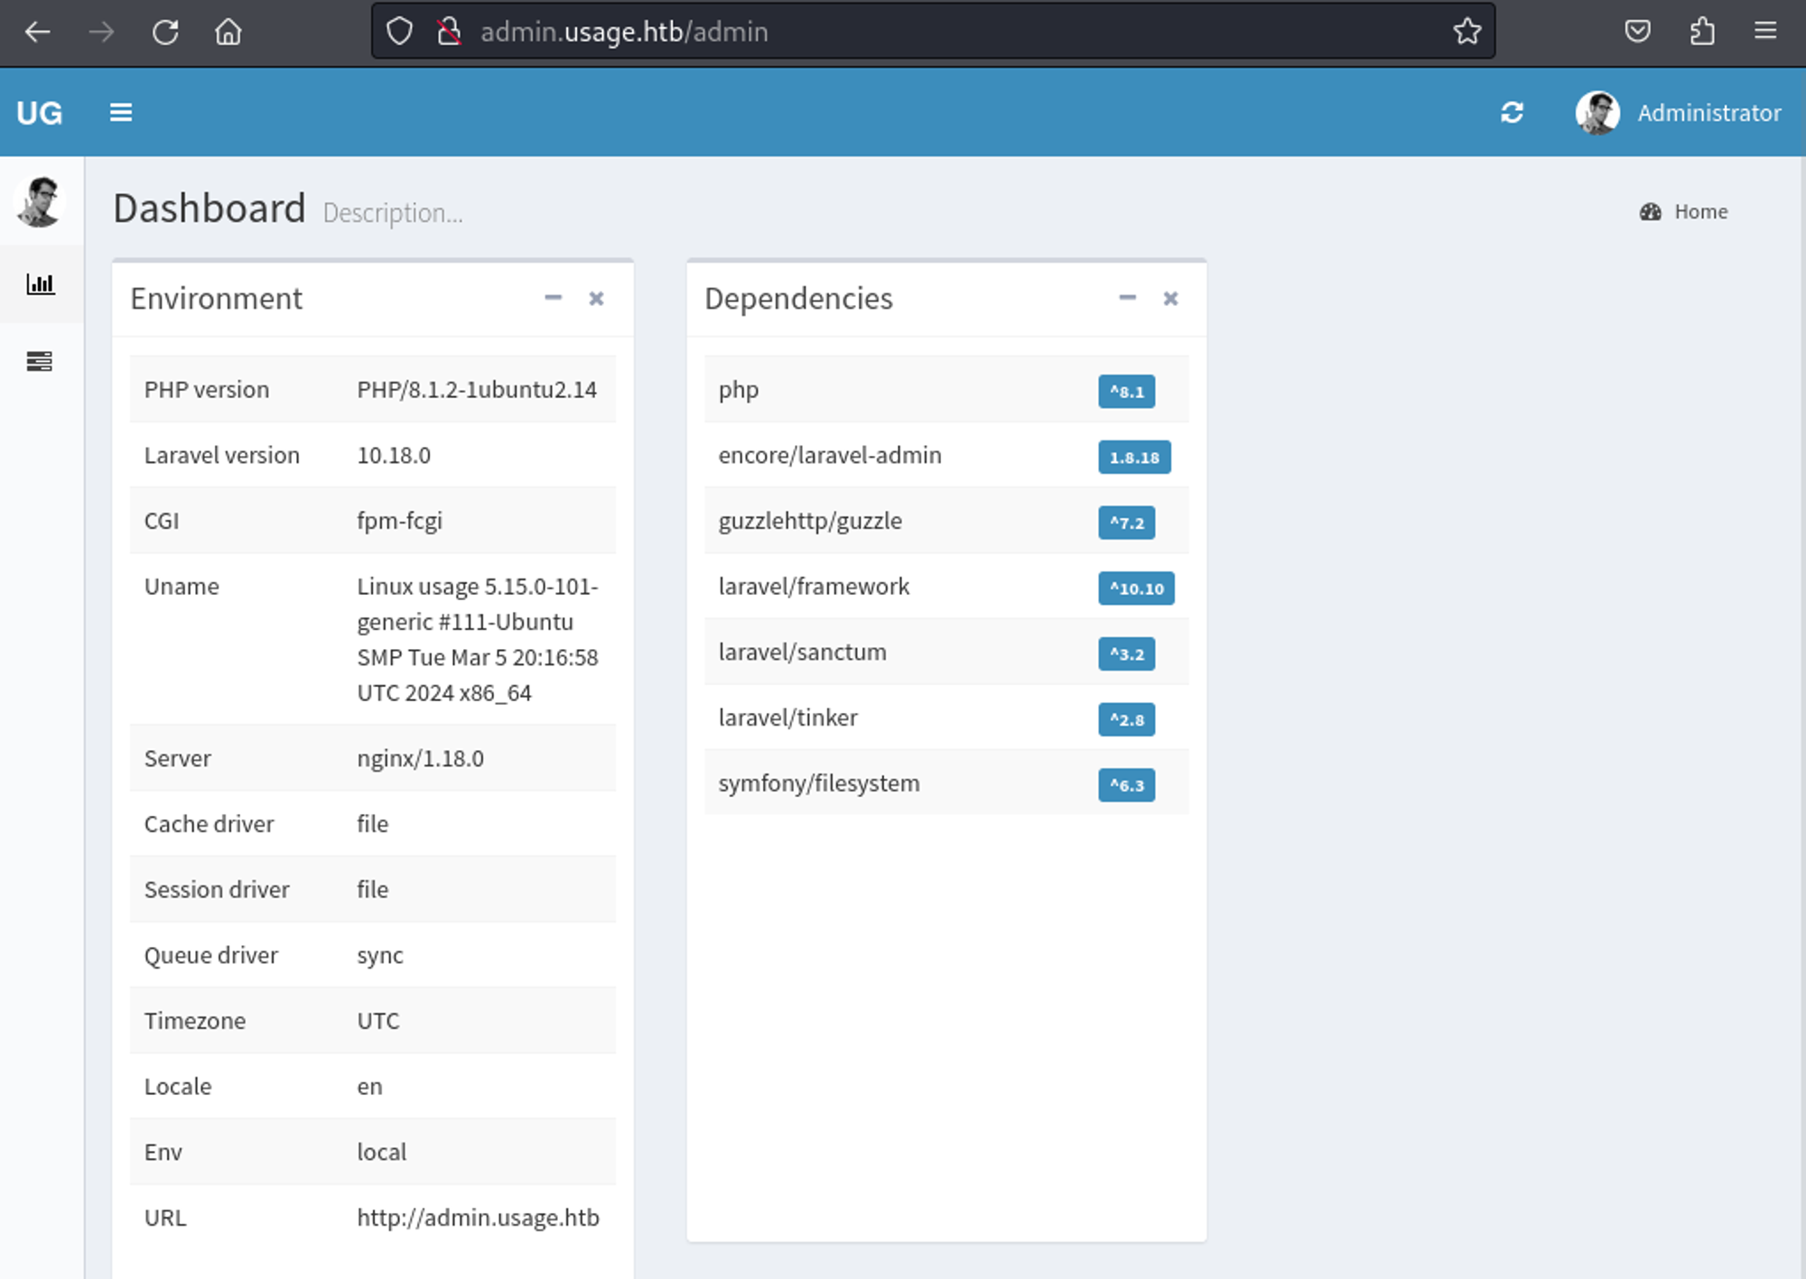Open the Firefox application menu
This screenshot has width=1806, height=1279.
[x=1765, y=32]
